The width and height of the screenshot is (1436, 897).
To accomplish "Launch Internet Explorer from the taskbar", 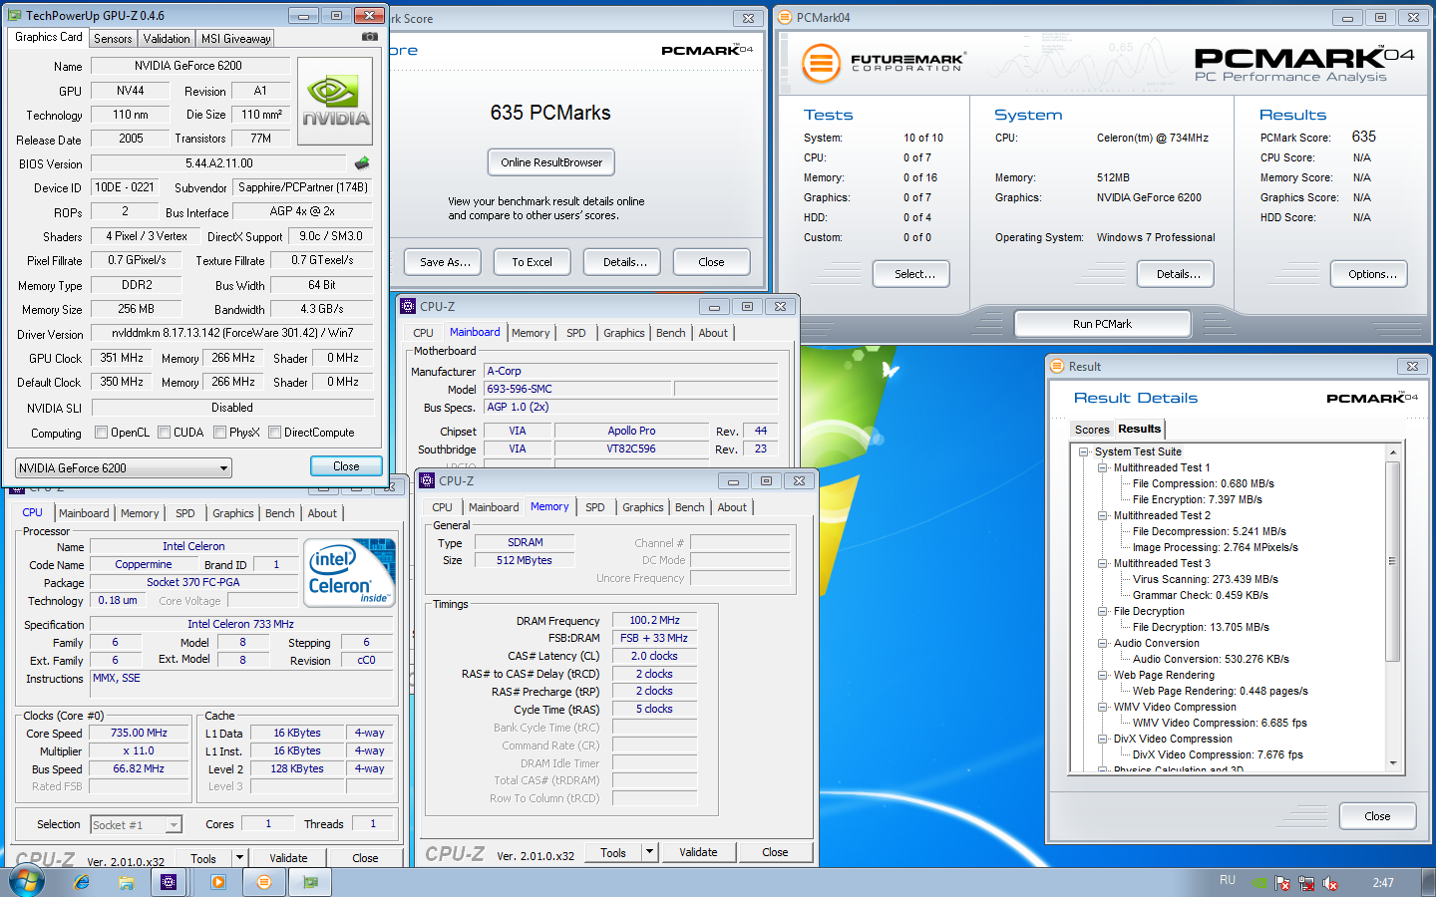I will [x=82, y=882].
